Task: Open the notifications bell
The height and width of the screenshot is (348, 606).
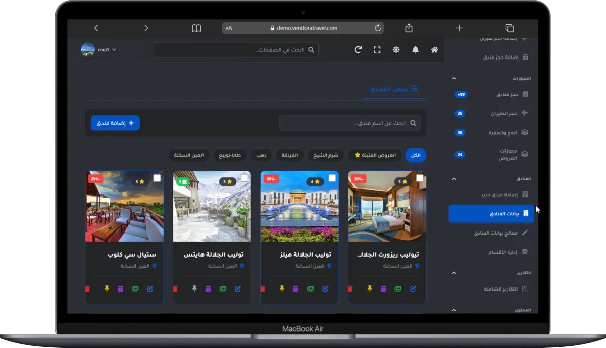Action: [415, 50]
